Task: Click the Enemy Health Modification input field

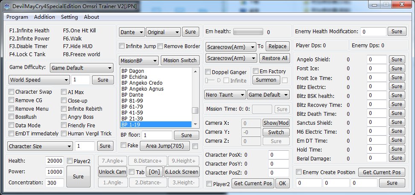Action: click(373, 32)
